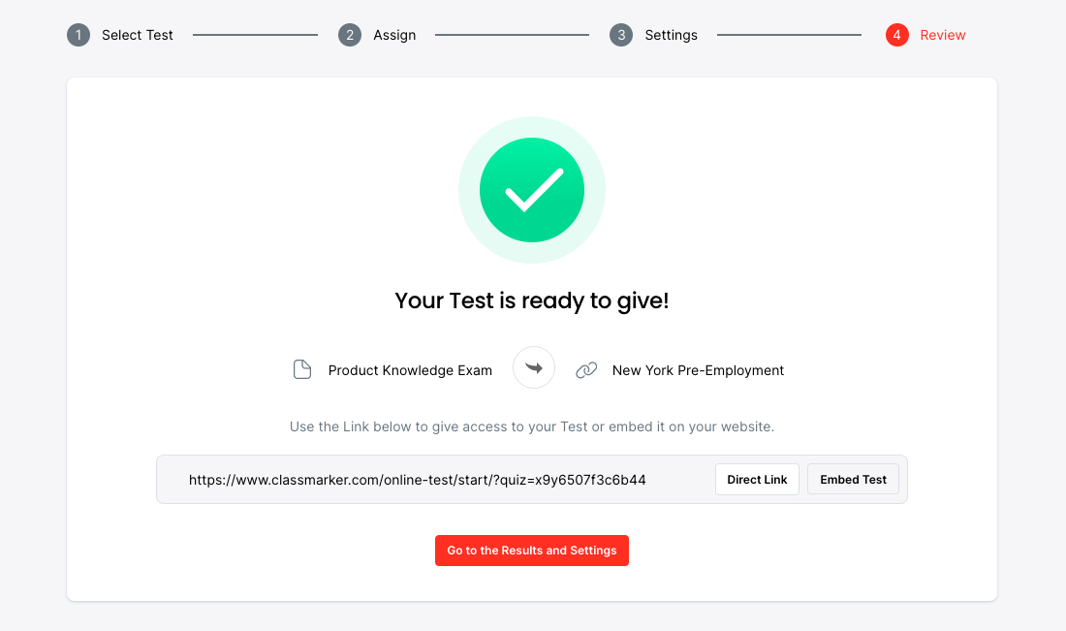Click the step 2 number circle
This screenshot has width=1066, height=631.
[x=349, y=35]
